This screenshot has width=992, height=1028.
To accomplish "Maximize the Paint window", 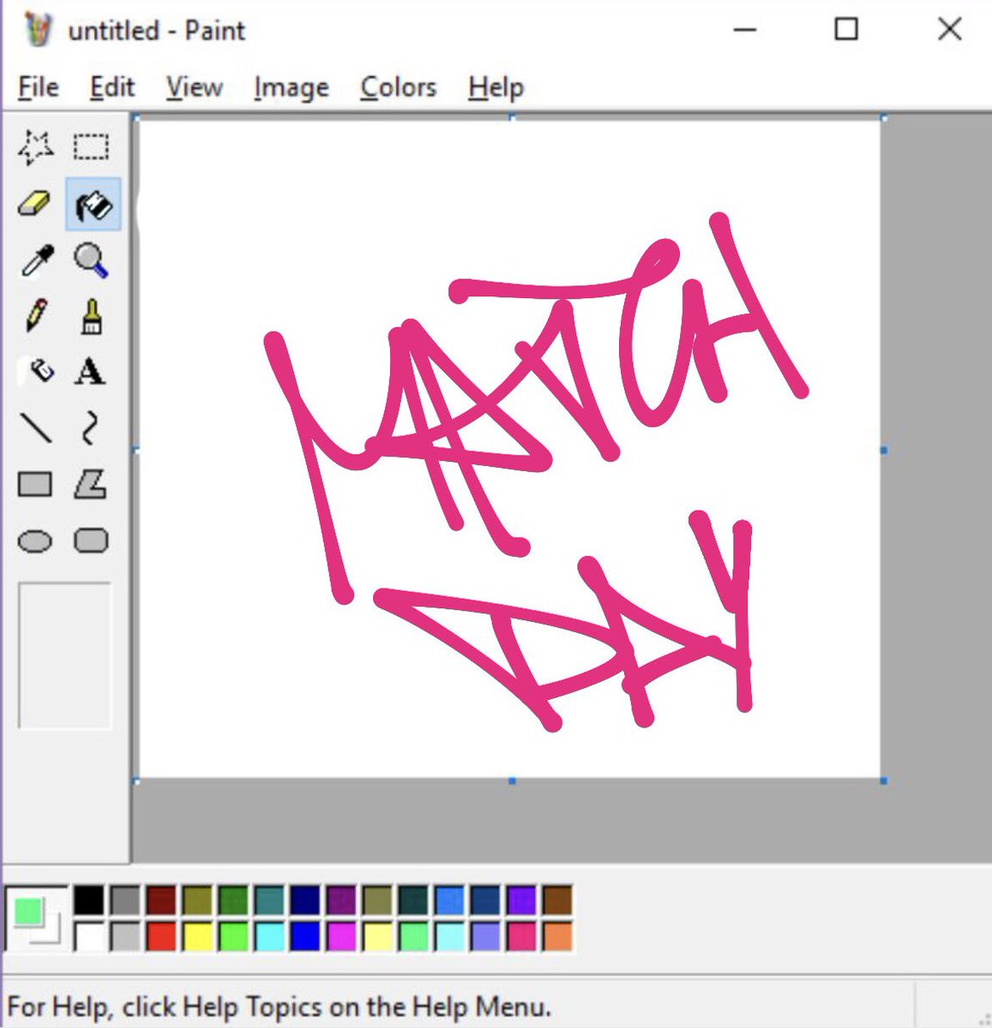I will pyautogui.click(x=846, y=30).
